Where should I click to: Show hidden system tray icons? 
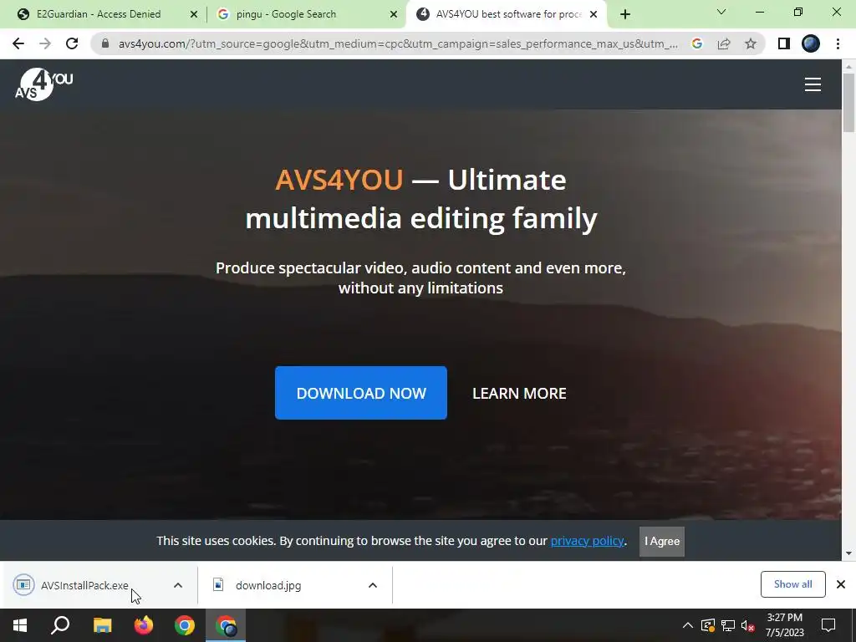687,625
